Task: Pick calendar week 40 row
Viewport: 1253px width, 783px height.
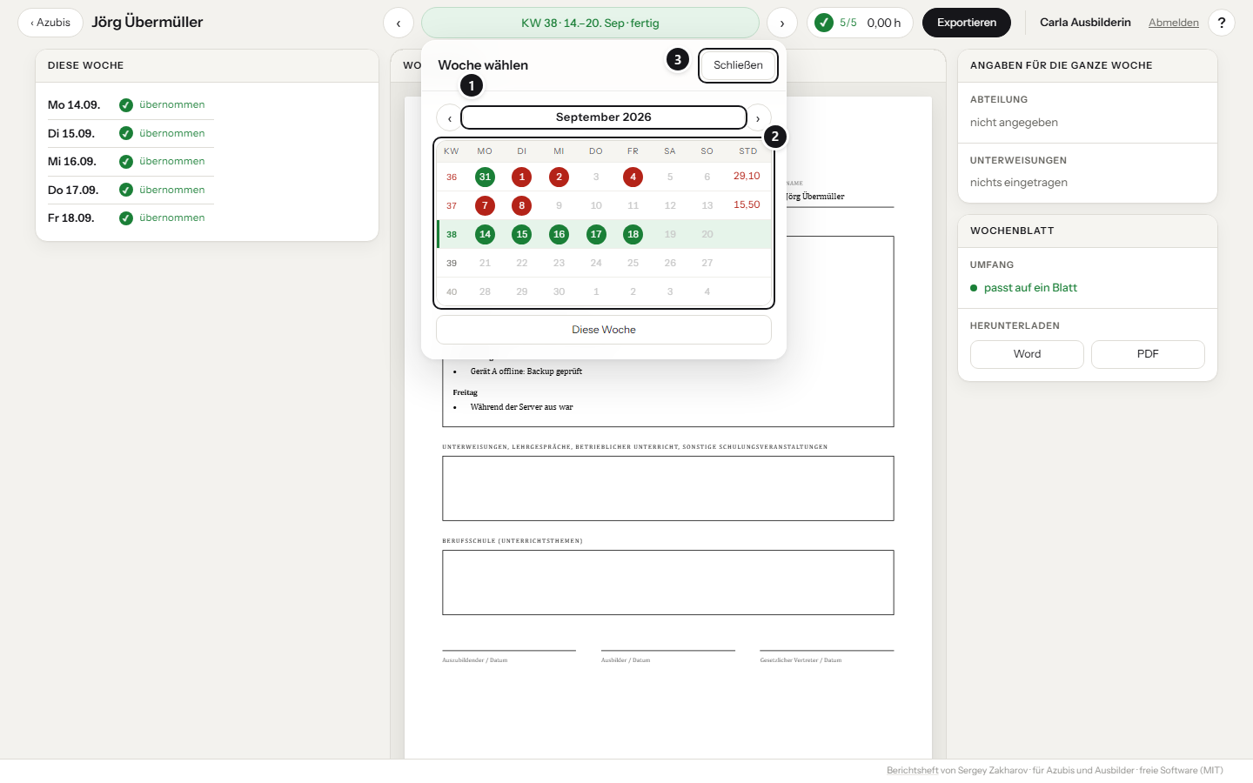Action: (x=604, y=291)
